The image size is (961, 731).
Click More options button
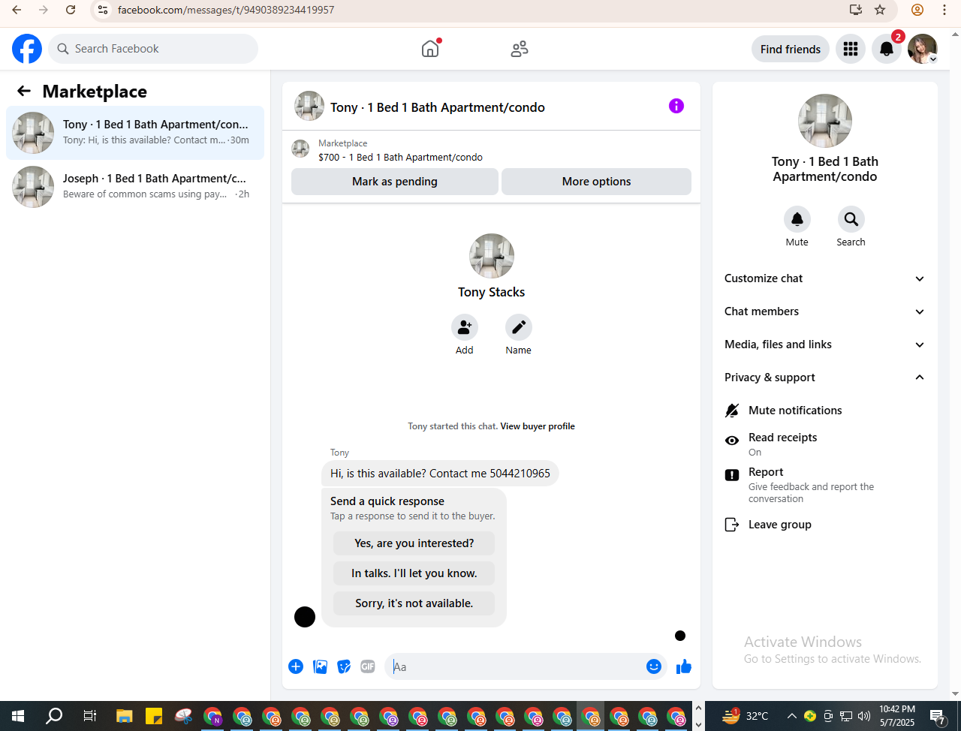[x=596, y=182]
